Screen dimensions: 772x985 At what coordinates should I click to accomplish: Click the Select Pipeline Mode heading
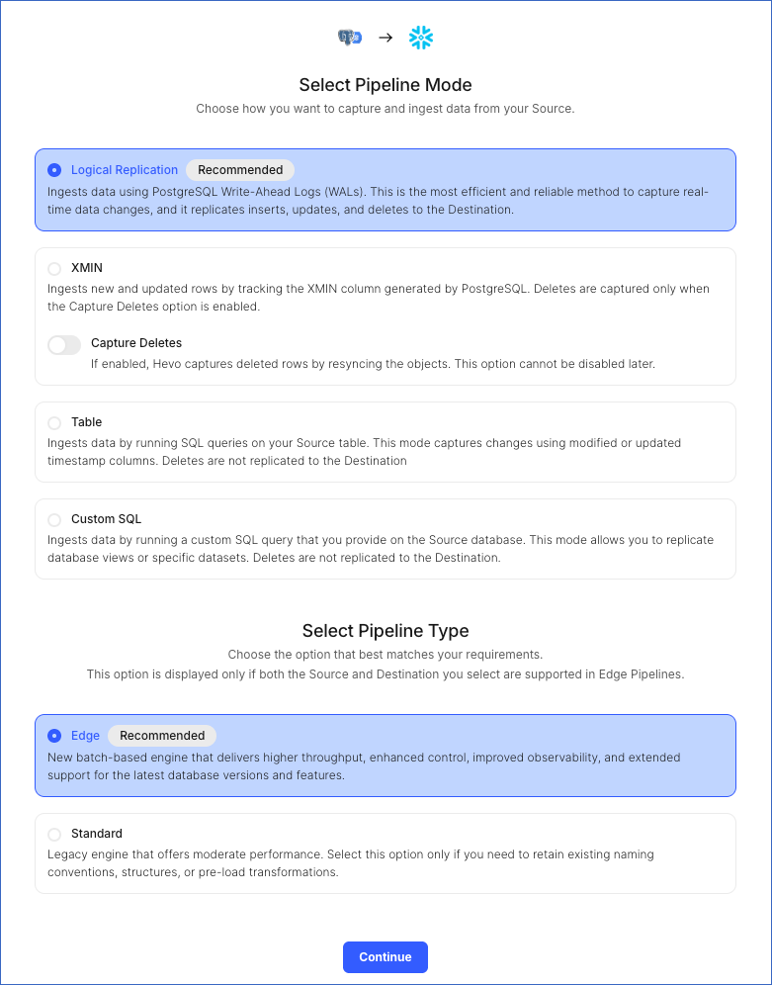tap(385, 85)
